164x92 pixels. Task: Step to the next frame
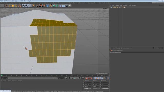[77, 78]
